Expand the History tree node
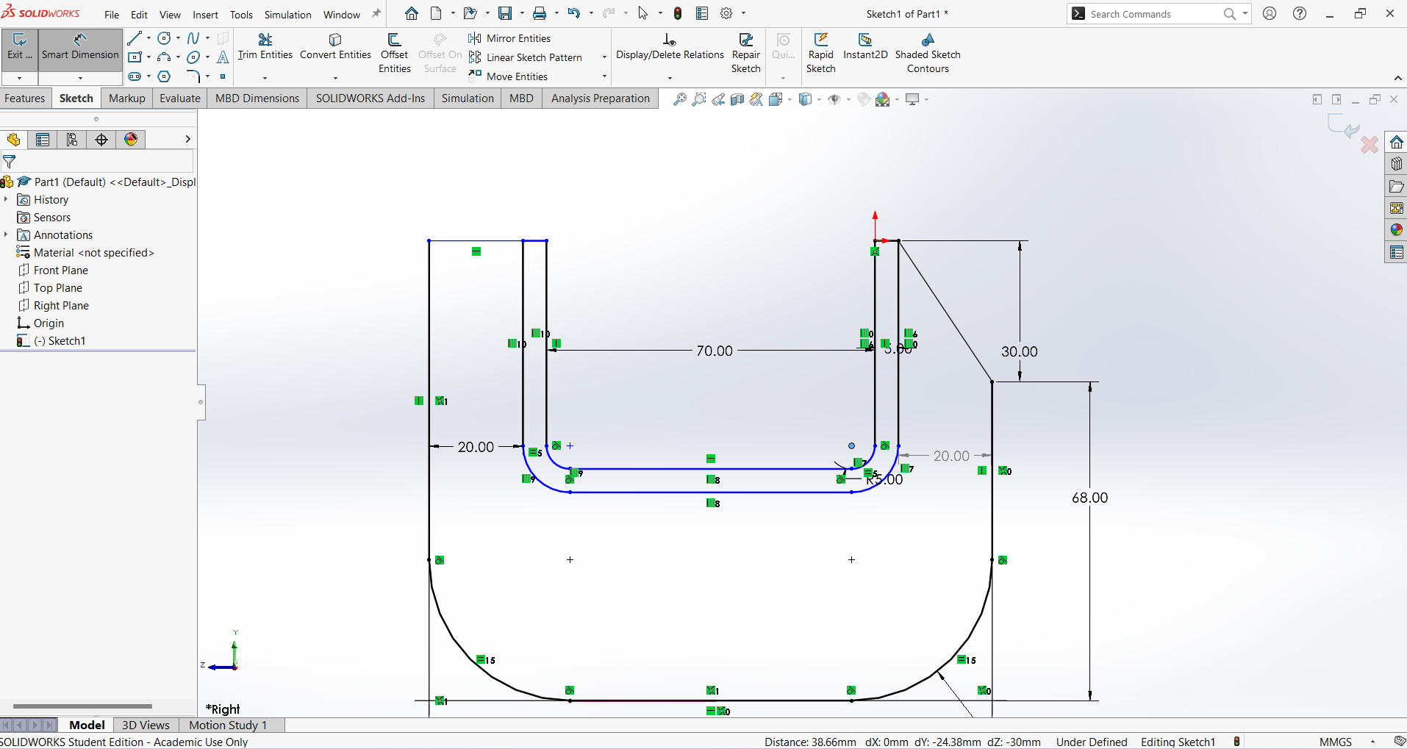This screenshot has height=749, width=1407. pos(6,200)
